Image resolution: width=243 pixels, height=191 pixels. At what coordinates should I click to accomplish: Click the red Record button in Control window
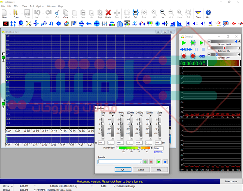pyautogui.click(x=184, y=56)
